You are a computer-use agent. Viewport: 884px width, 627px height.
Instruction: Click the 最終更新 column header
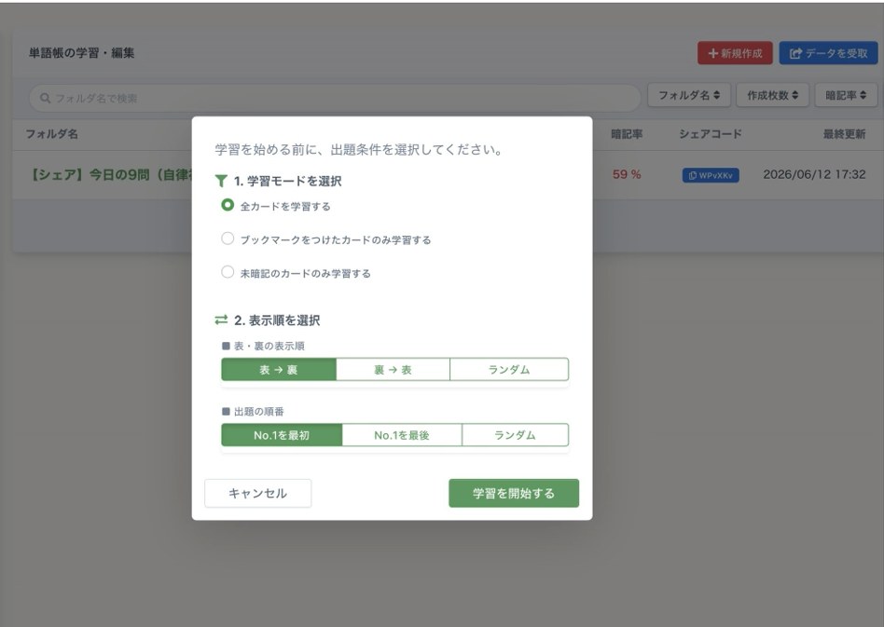click(844, 134)
